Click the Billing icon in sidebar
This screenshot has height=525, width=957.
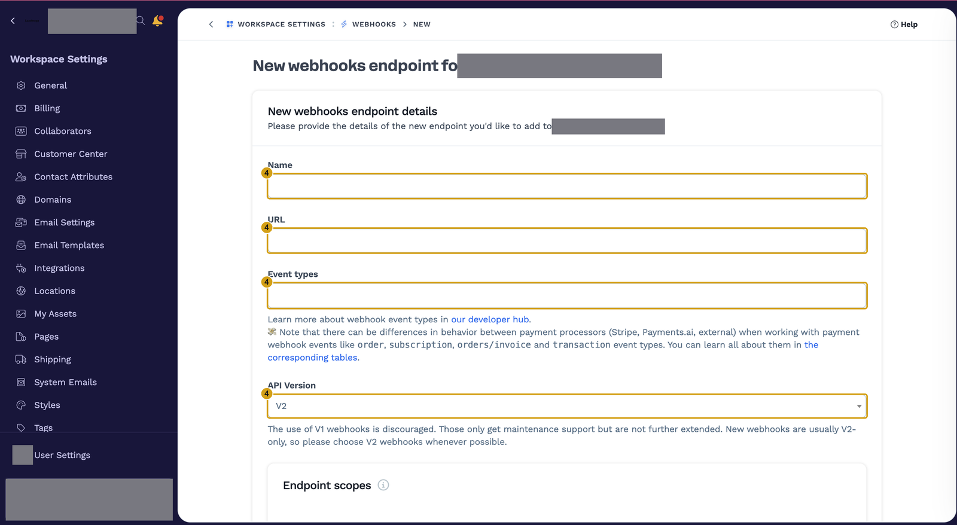point(21,108)
